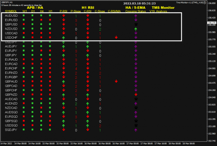Viewport: 217px width, 146px height.
Task: Click GBPAUD row's red C-RSI/MA down arrow
Action: 116,81
